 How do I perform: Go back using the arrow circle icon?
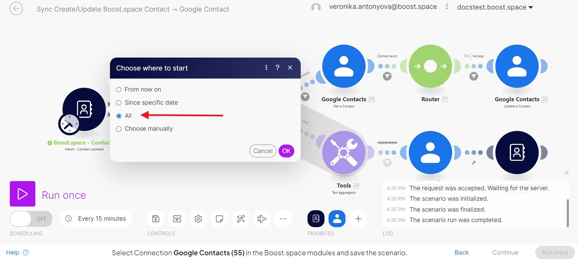[x=16, y=9]
